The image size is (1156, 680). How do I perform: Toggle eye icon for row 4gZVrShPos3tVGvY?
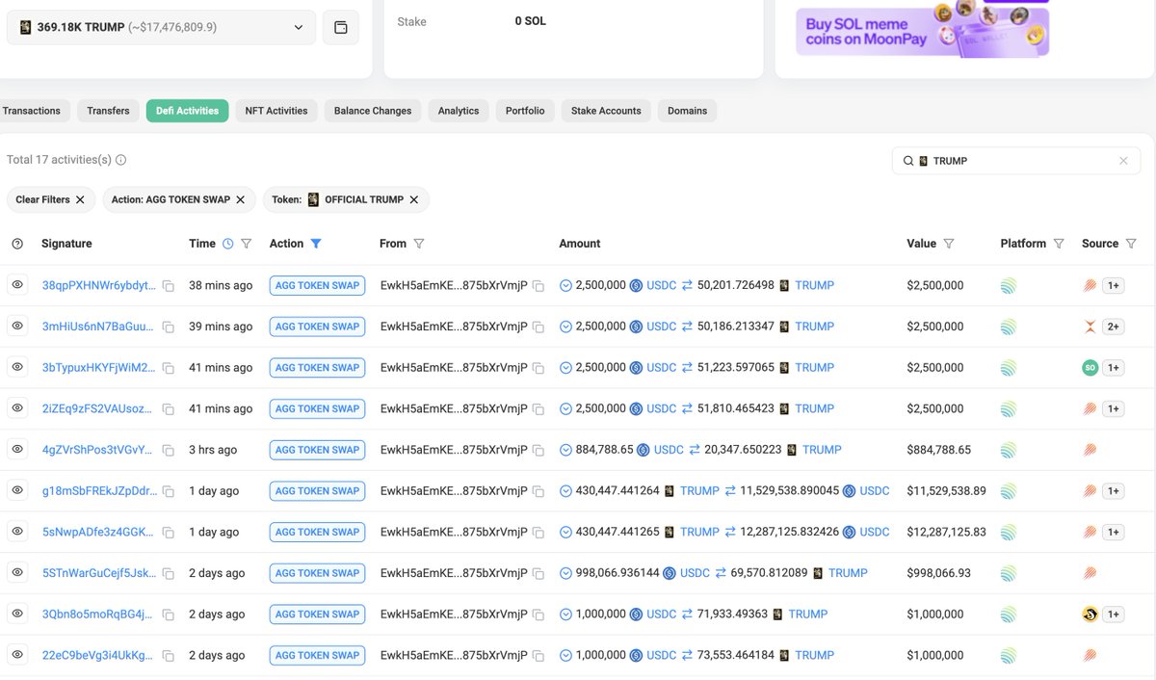[17, 449]
